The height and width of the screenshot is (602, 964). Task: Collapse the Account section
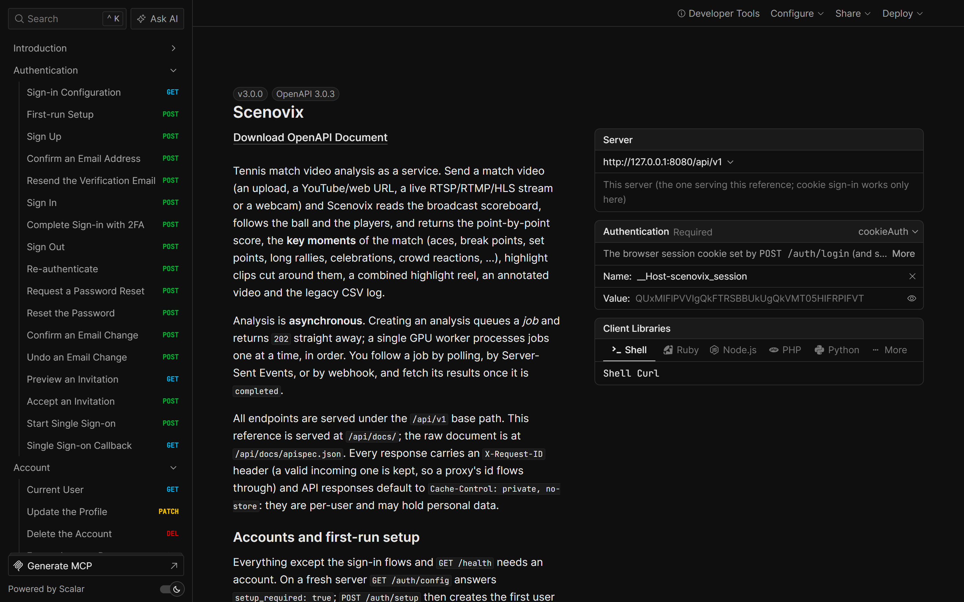tap(96, 468)
